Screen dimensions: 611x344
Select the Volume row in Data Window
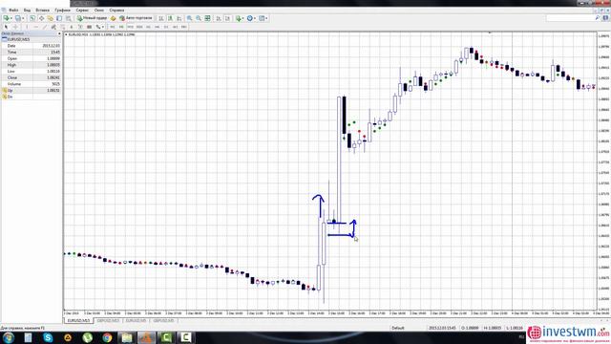click(x=32, y=84)
